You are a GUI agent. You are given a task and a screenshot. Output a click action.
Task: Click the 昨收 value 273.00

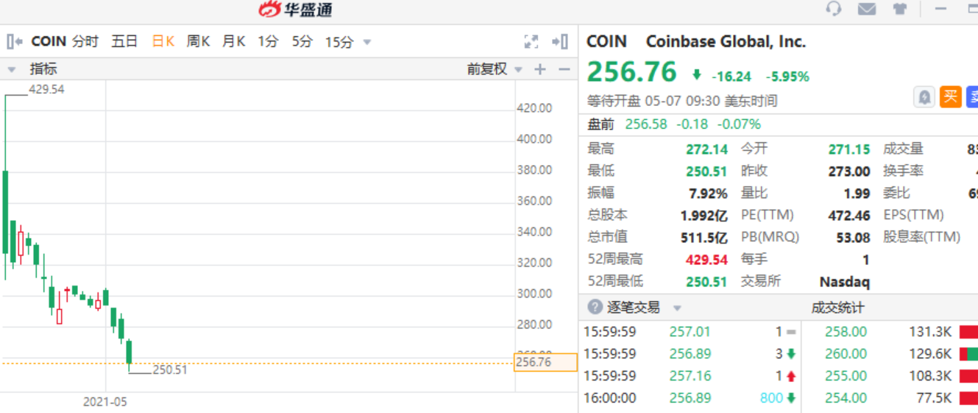click(849, 172)
